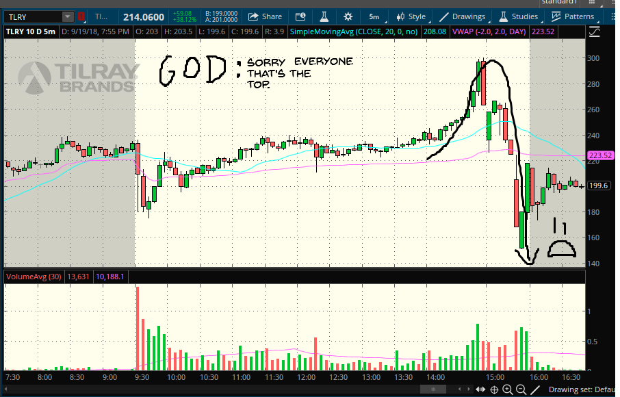Open the Style menu
This screenshot has height=397, width=620.
pyautogui.click(x=412, y=16)
